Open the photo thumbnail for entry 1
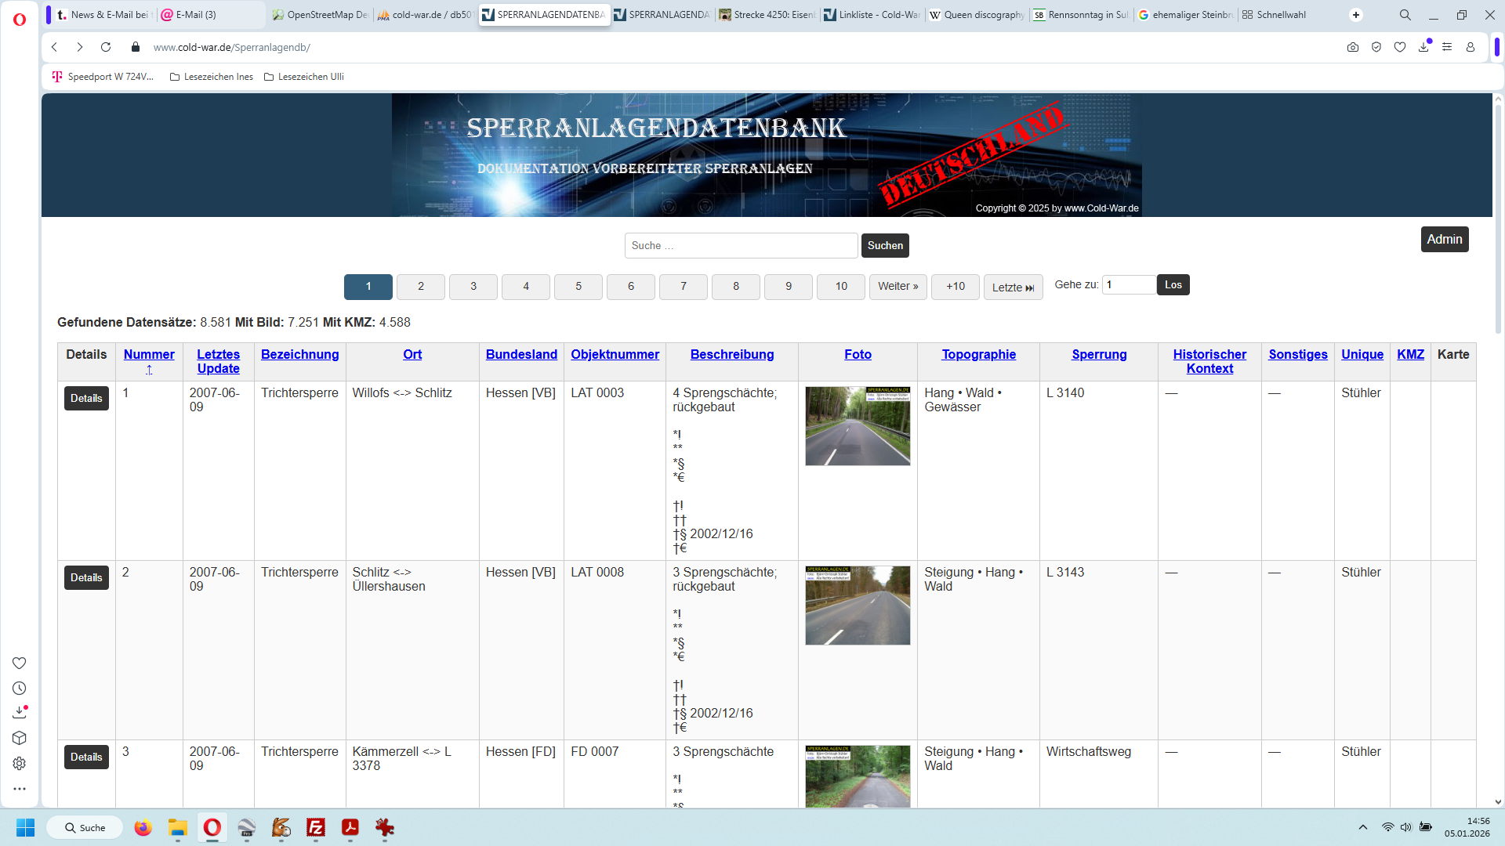This screenshot has width=1505, height=846. click(858, 426)
